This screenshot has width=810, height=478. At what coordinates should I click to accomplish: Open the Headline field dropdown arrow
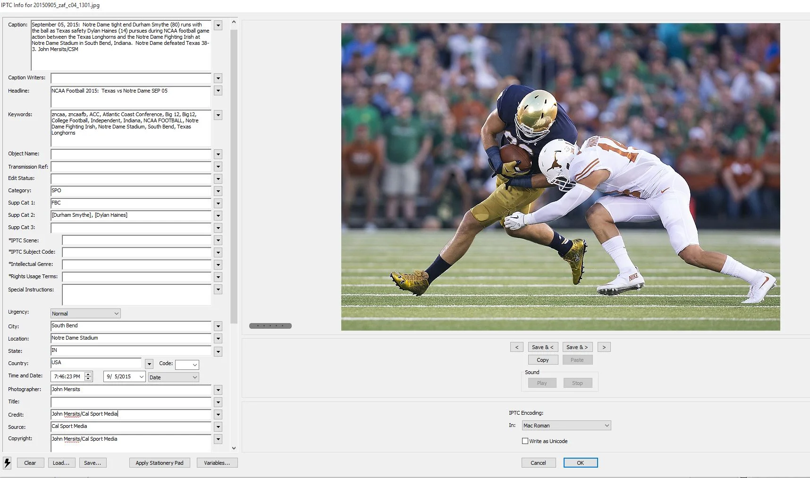click(218, 91)
